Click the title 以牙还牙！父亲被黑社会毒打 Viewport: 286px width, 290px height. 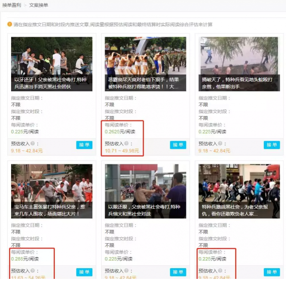tap(50, 83)
